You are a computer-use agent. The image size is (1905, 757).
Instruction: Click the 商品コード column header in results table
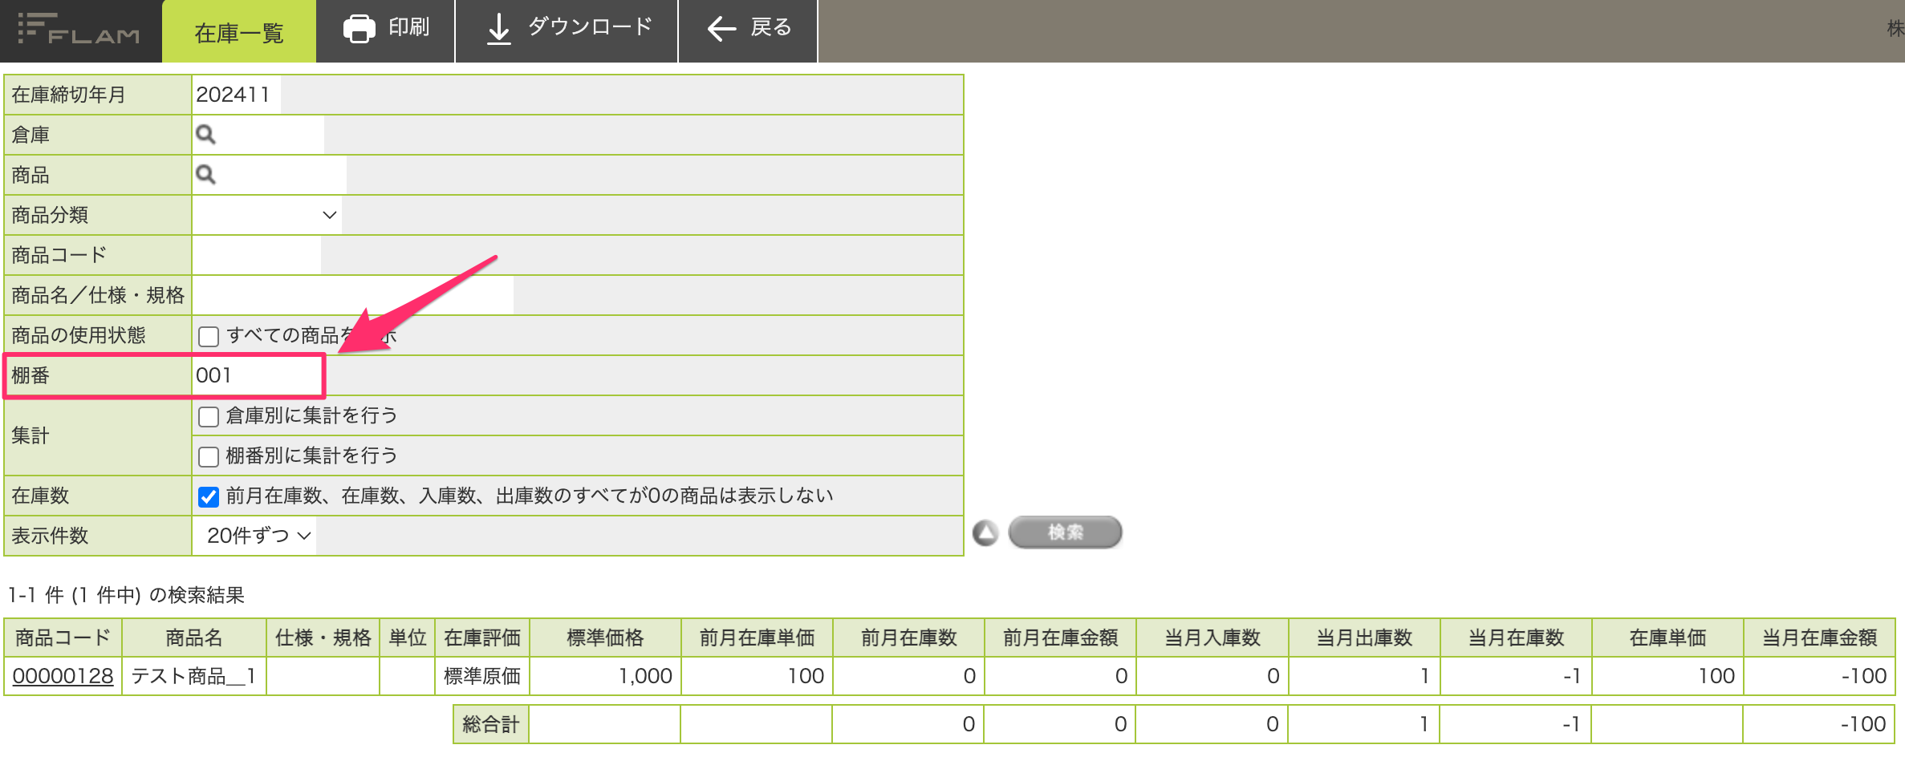click(x=63, y=638)
